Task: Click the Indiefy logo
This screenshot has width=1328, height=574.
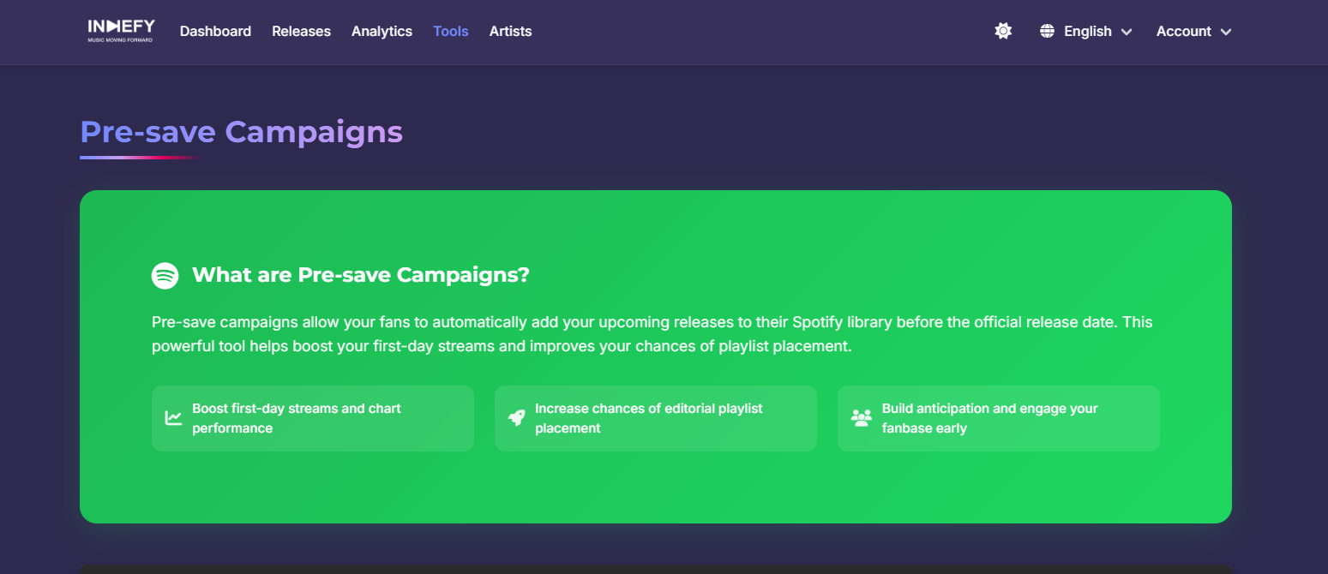Action: pyautogui.click(x=121, y=31)
